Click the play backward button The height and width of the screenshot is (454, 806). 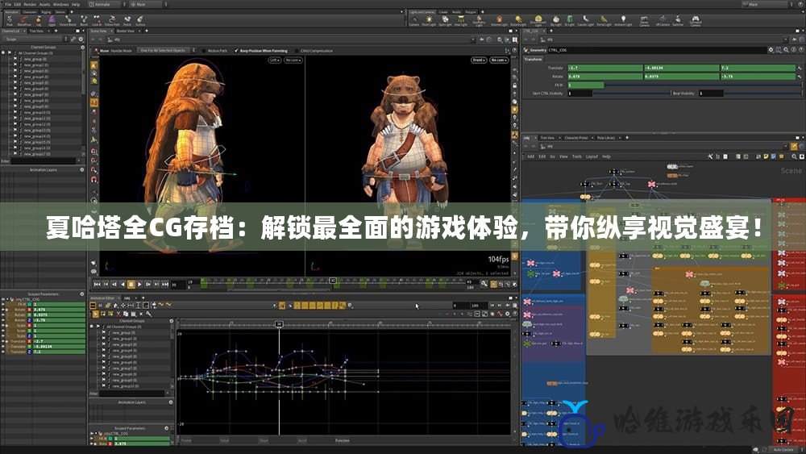(123, 284)
